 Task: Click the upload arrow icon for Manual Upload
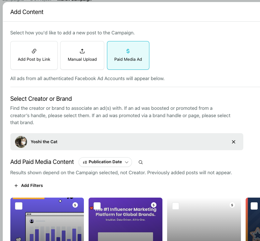82,51
